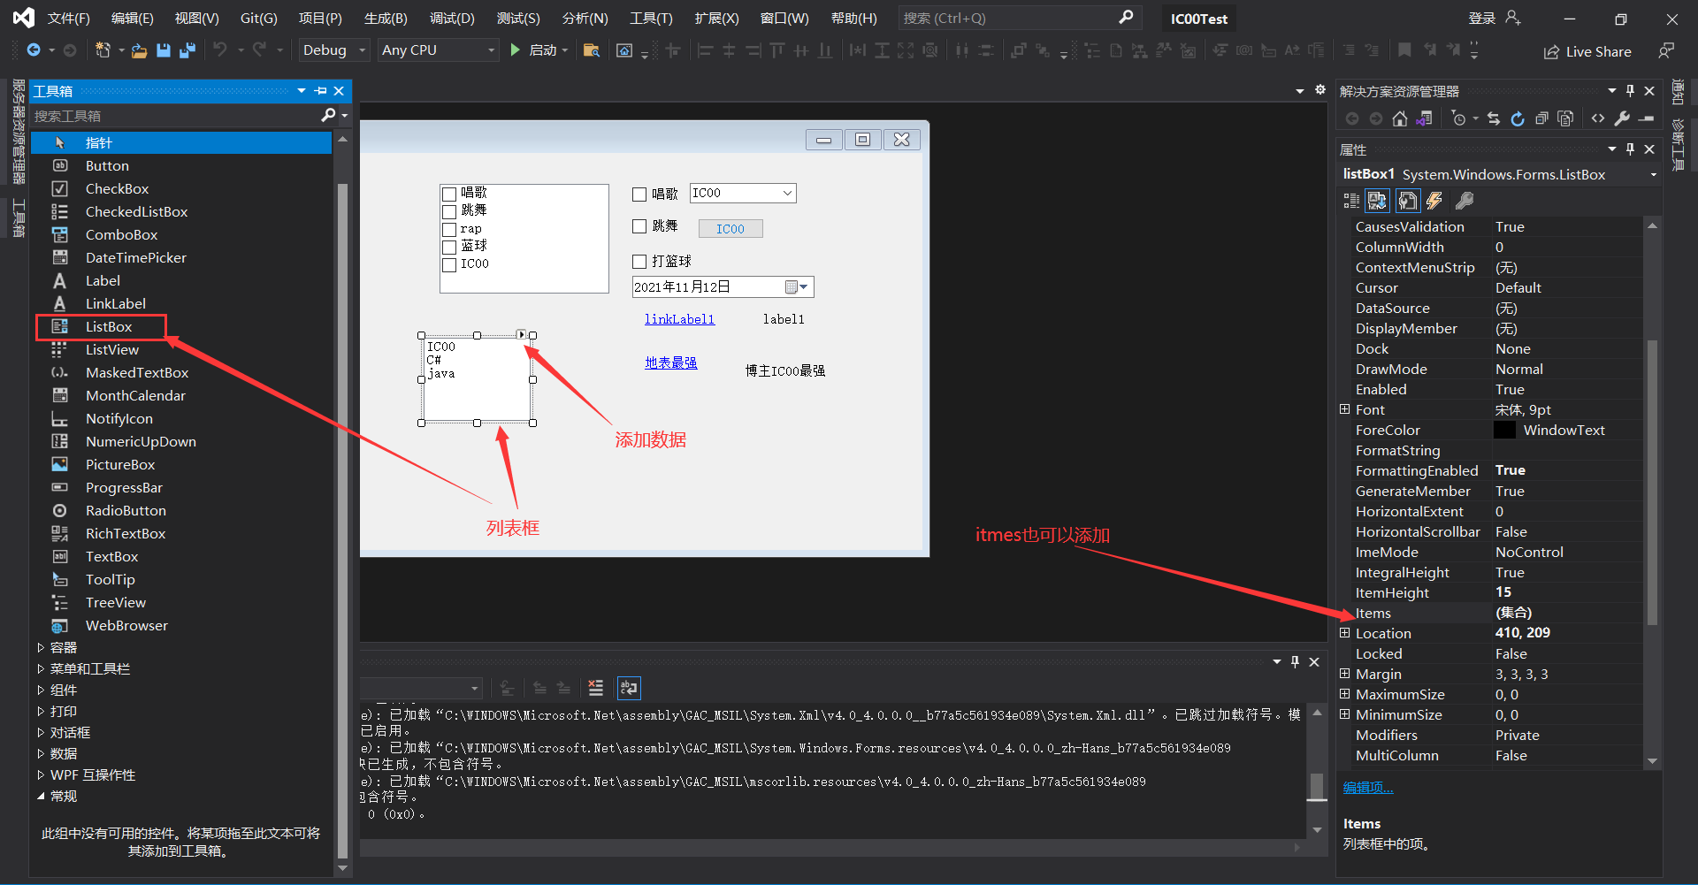Select the Button control in the Toolbox

[x=106, y=165]
